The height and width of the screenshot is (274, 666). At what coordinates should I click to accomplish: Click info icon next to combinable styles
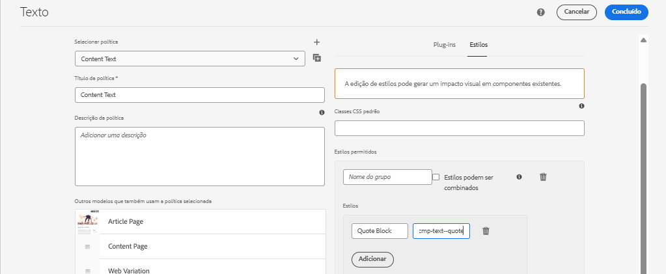point(519,177)
